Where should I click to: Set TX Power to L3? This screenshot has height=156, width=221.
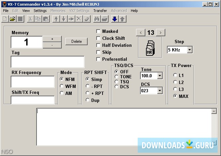[x=175, y=89]
